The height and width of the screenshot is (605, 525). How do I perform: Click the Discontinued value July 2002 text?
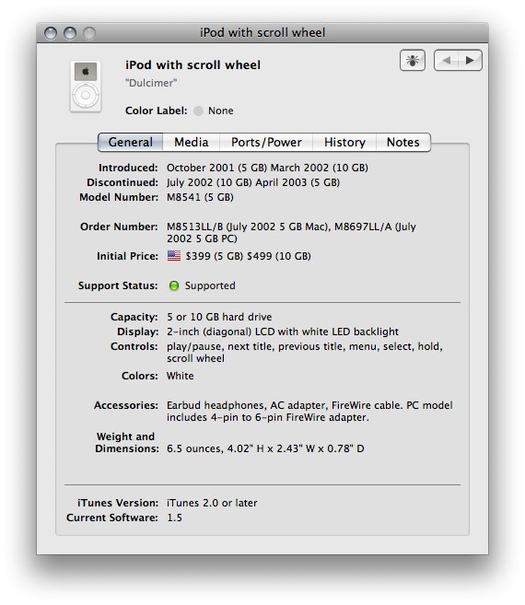[x=253, y=182]
